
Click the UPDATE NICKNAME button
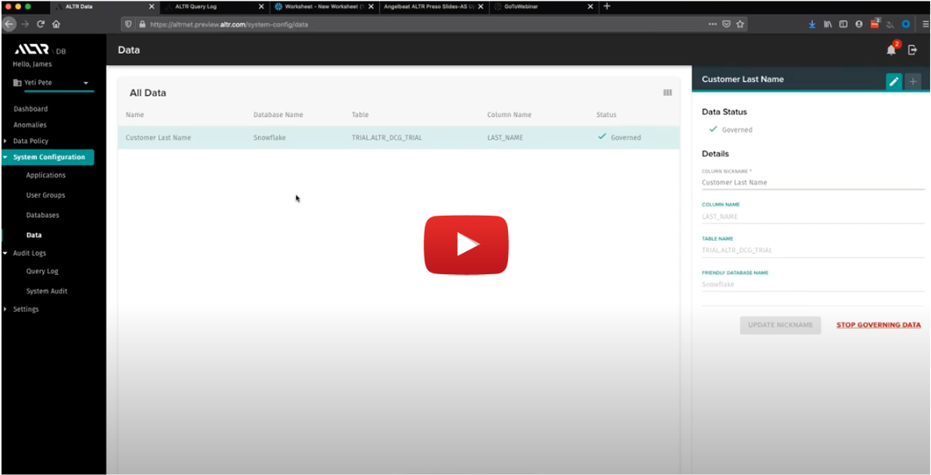pyautogui.click(x=780, y=325)
